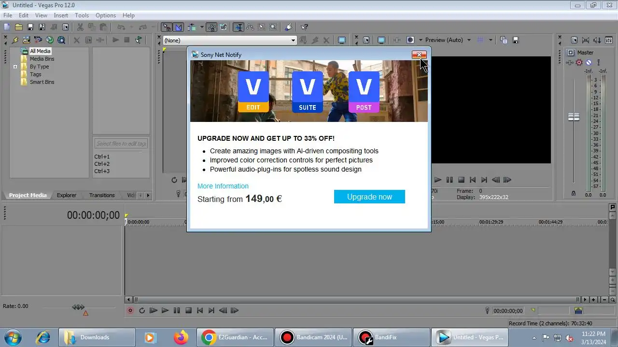Click Copy Snapshot to Clipboard icon
Screen dimensions: 618x347
(x=504, y=40)
